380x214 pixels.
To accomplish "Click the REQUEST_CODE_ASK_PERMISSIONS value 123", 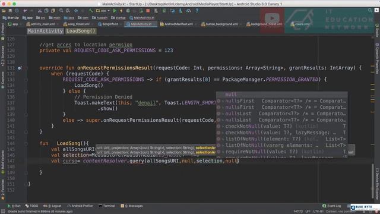I will click(169, 51).
